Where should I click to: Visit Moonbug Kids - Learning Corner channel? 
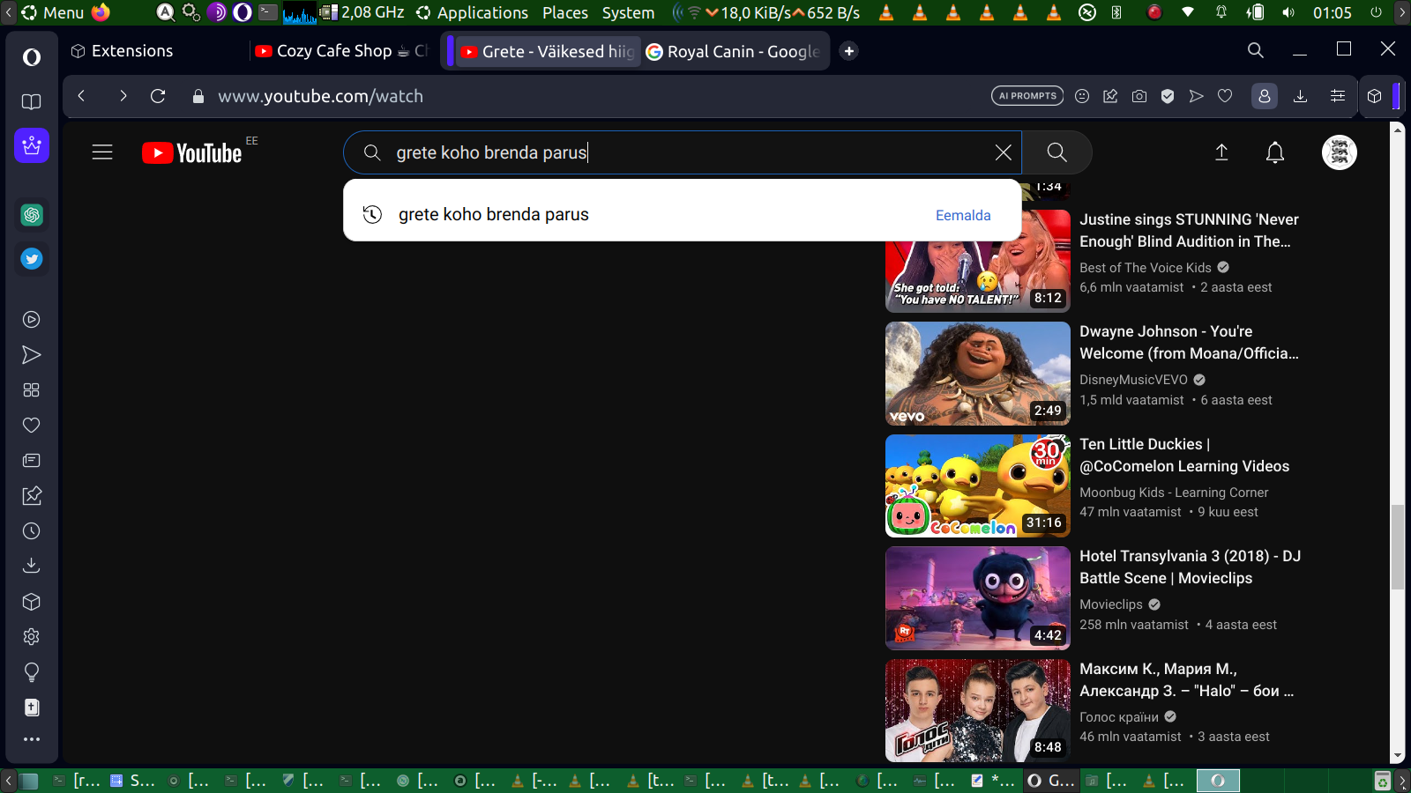[1174, 493]
